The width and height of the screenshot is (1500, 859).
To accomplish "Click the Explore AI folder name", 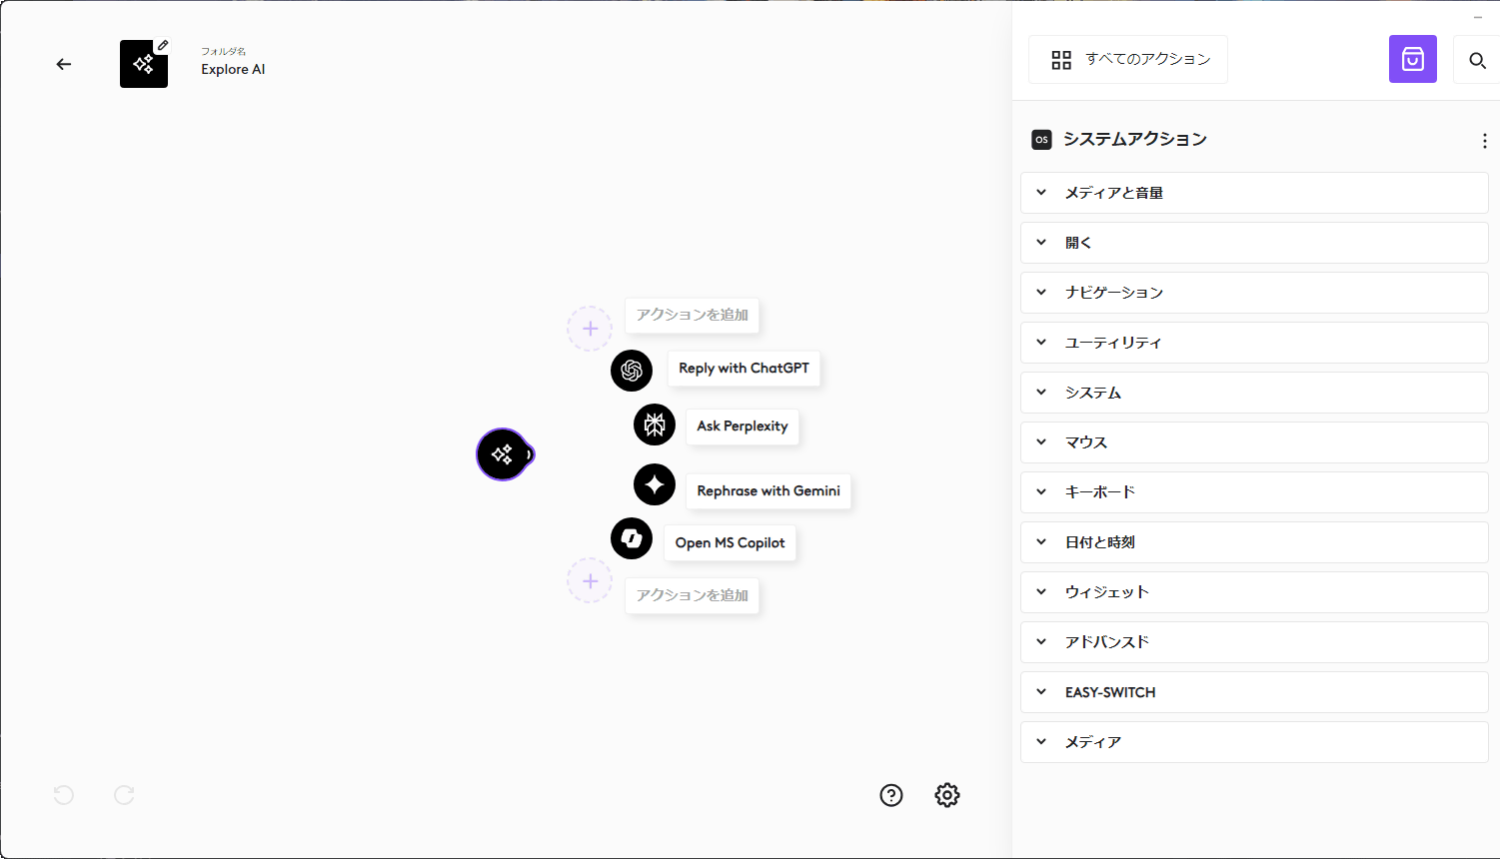I will click(x=233, y=70).
